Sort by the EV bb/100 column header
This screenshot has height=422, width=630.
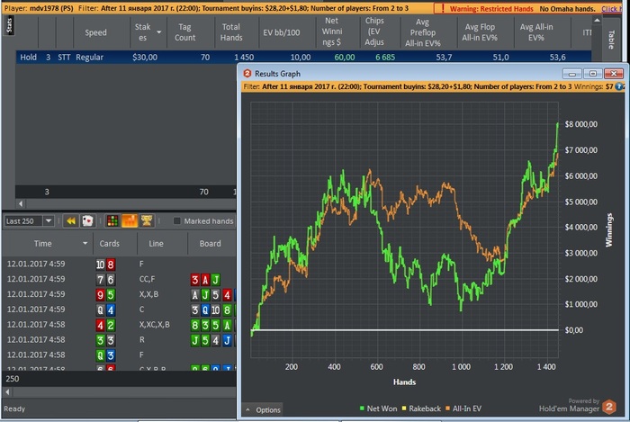pos(281,32)
